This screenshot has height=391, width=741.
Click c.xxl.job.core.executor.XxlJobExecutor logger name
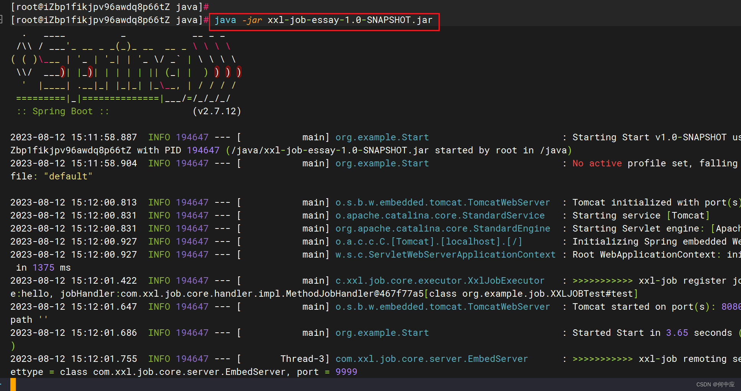[x=440, y=281]
